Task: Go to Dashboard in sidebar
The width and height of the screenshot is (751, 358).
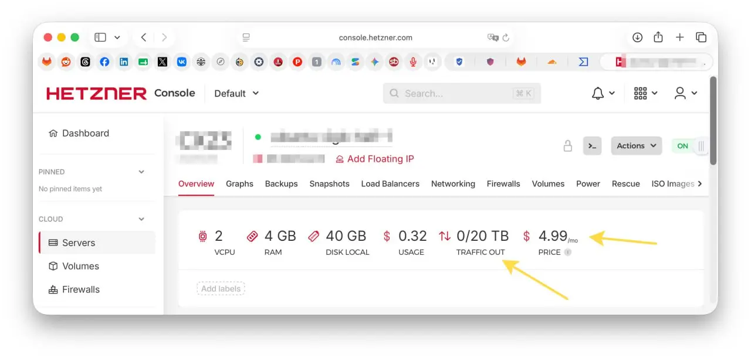Action: 79,133
